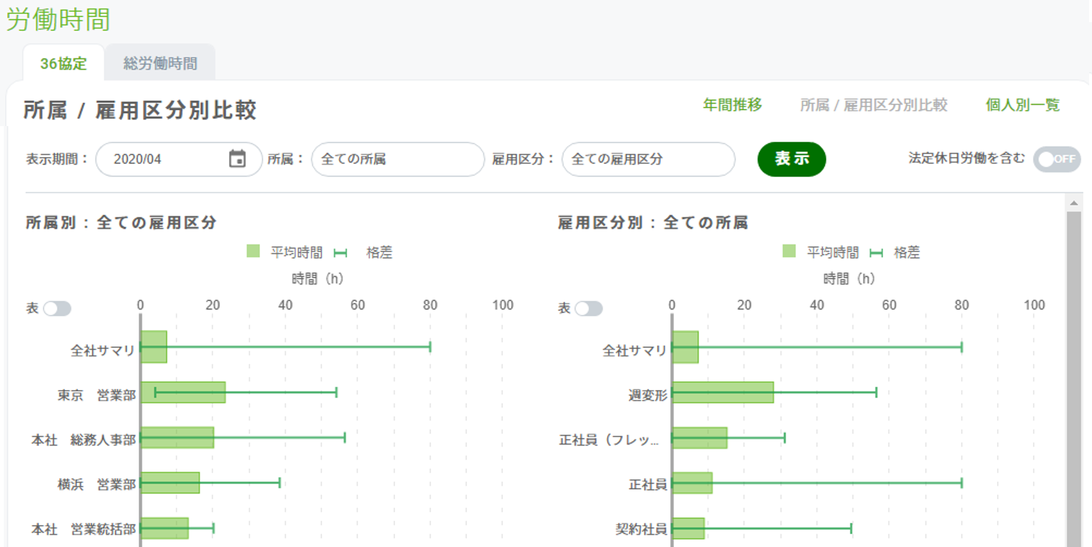Click the 本社 総務人事部 label
Image resolution: width=1092 pixels, height=547 pixels.
point(84,440)
